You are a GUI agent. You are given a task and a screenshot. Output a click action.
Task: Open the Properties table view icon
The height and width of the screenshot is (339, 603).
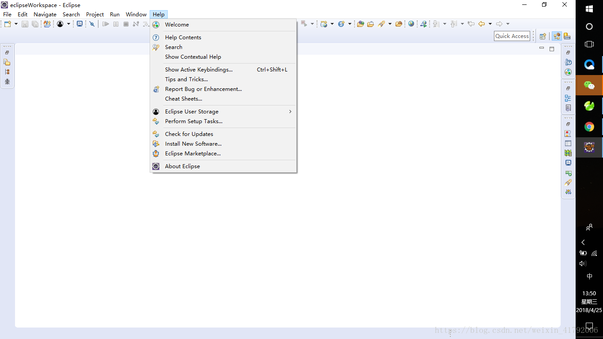568,143
